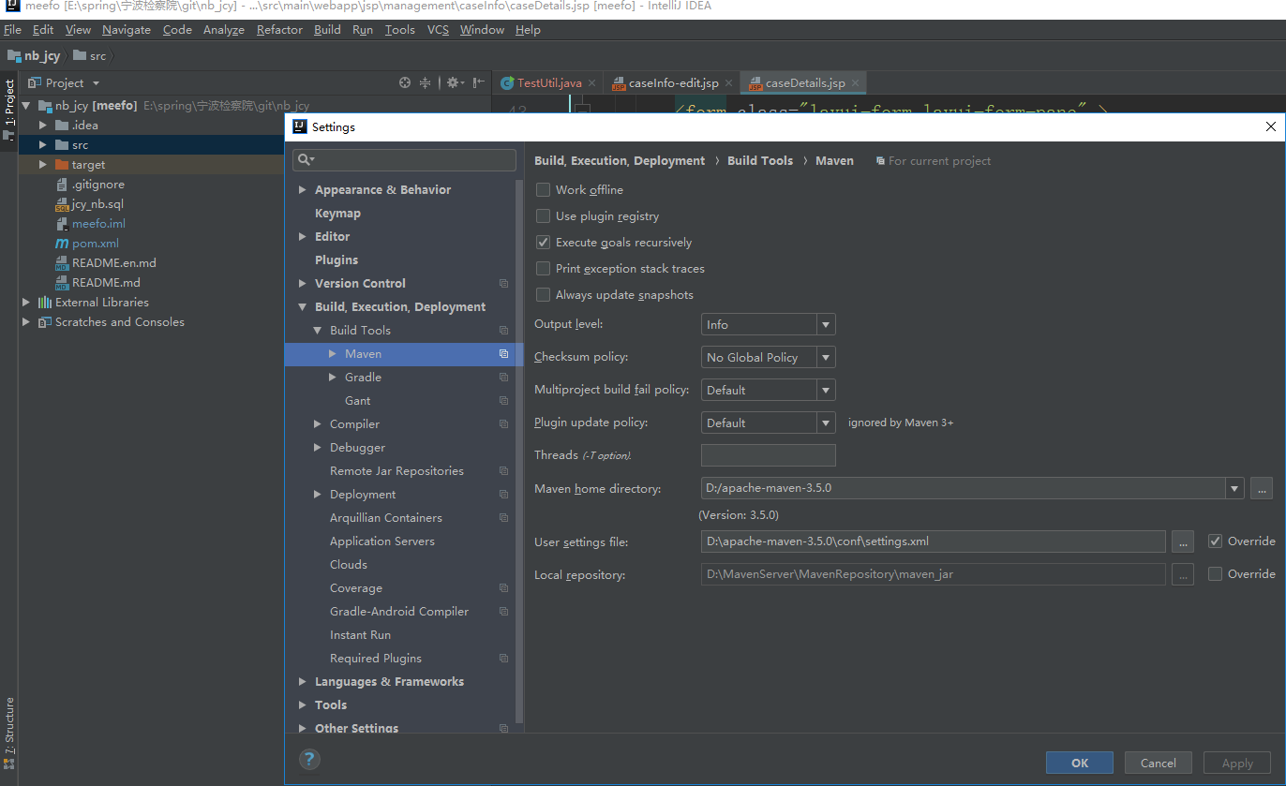Browse for Local repository path
The image size is (1286, 786).
pyautogui.click(x=1183, y=574)
